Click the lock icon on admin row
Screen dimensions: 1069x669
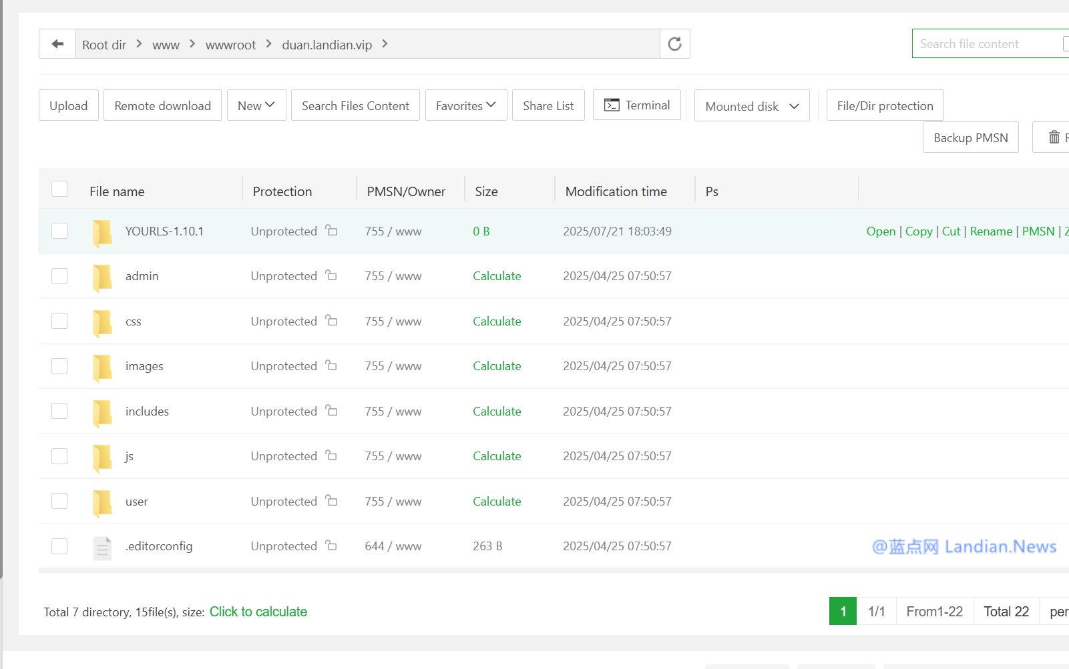point(331,275)
